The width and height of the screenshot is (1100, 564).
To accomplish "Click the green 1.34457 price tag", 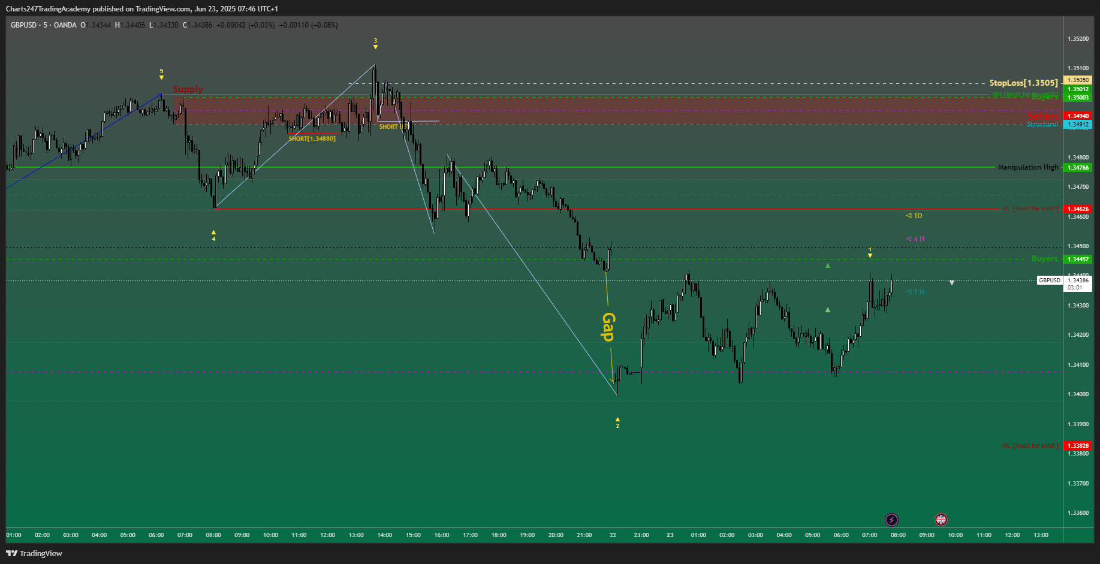I will pyautogui.click(x=1077, y=259).
